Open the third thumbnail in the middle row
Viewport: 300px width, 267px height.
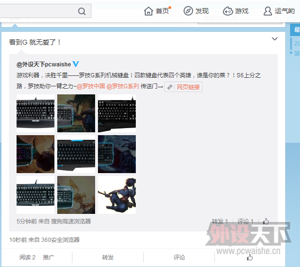(117, 154)
